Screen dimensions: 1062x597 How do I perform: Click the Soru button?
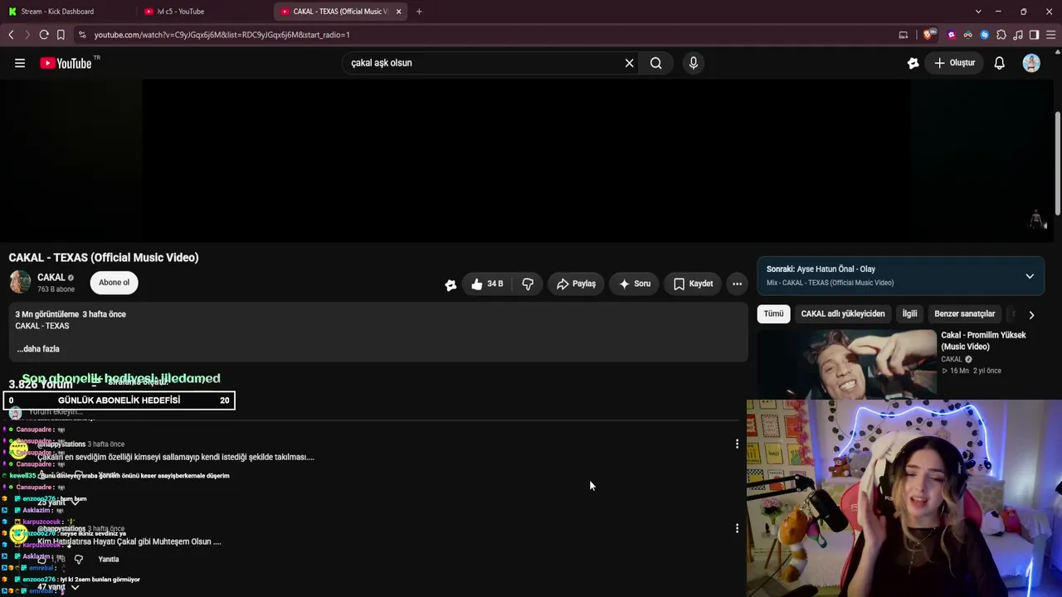pyautogui.click(x=635, y=284)
